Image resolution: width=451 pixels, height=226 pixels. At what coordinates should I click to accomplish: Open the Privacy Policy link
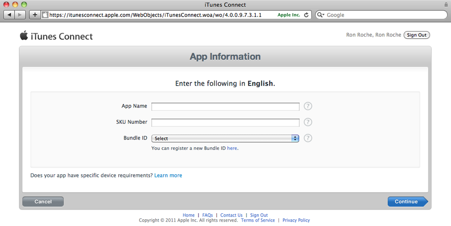click(296, 220)
